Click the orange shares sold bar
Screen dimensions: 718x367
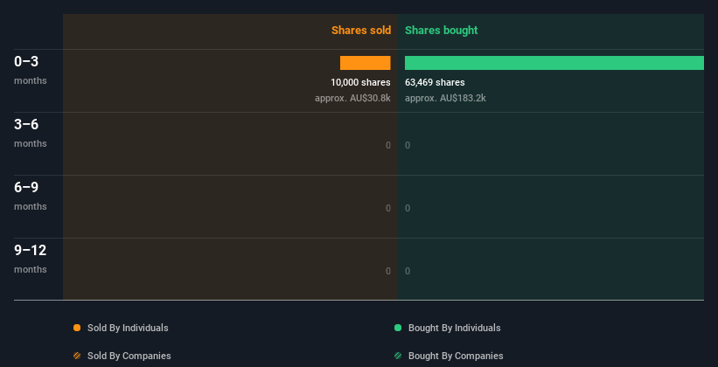tap(365, 63)
